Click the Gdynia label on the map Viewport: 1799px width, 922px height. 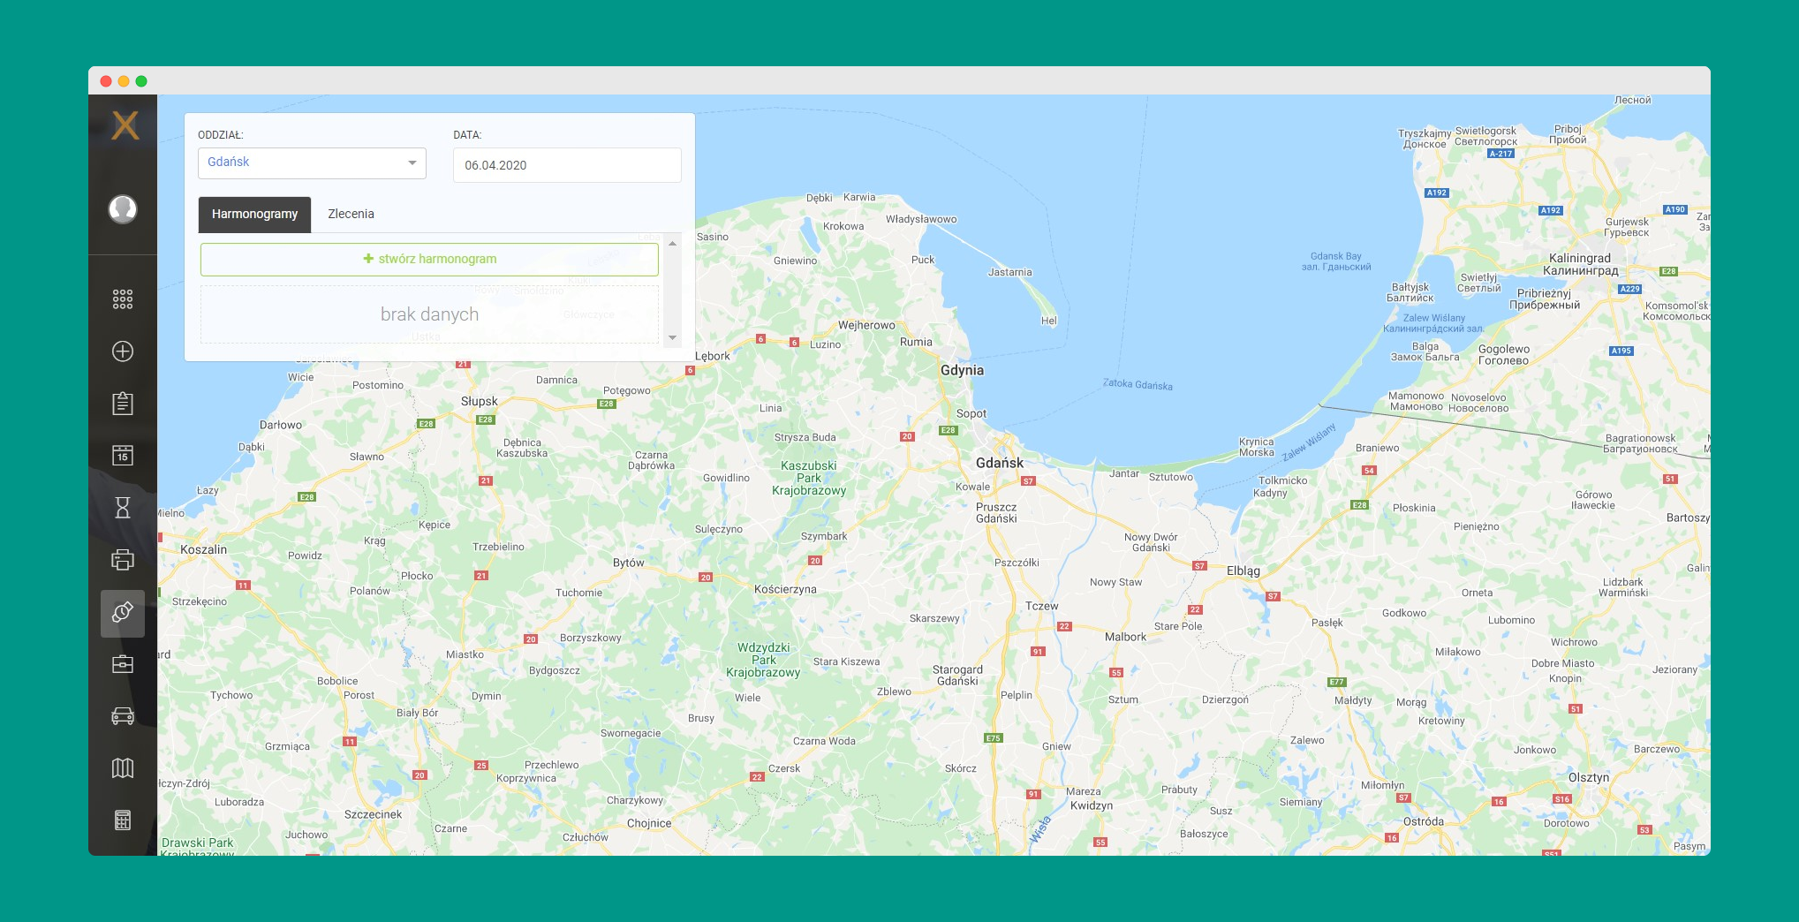962,371
